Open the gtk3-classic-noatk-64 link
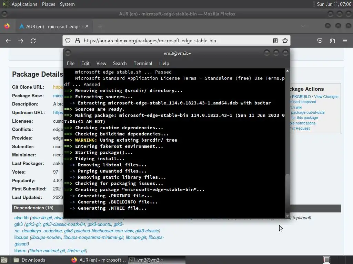The height and width of the screenshot is (264, 353). pyautogui.click(x=64, y=224)
